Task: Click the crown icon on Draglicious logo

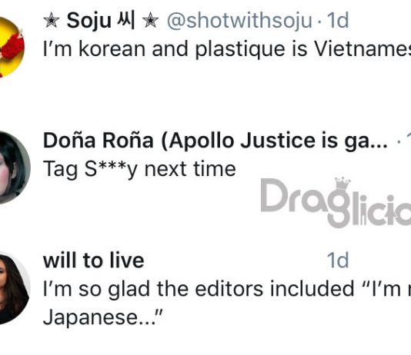Action: (342, 184)
